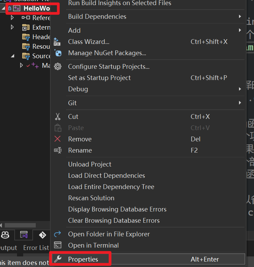The image size is (254, 267).
Task: Collapse the Source Files folder node
Action: [x=13, y=56]
